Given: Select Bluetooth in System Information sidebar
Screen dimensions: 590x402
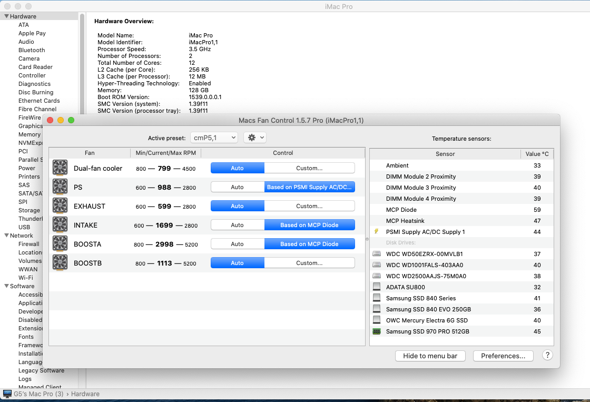Looking at the screenshot, I should point(32,50).
